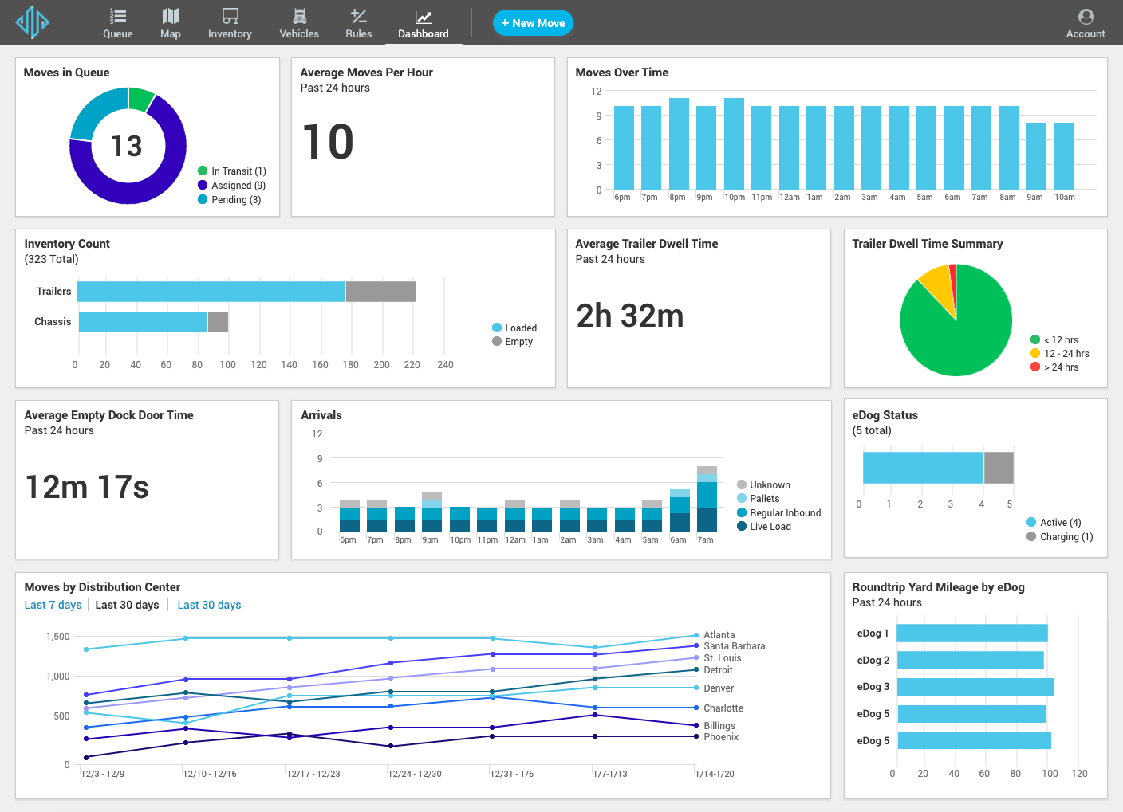Click the 7am stacked bar in Arrivals

click(707, 499)
